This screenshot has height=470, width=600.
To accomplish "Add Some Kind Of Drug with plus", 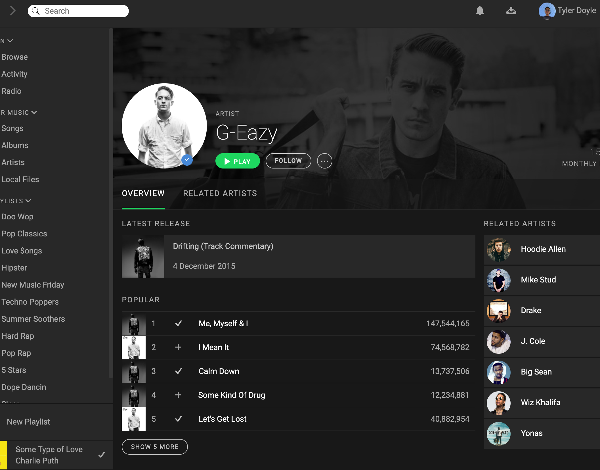I will (178, 395).
